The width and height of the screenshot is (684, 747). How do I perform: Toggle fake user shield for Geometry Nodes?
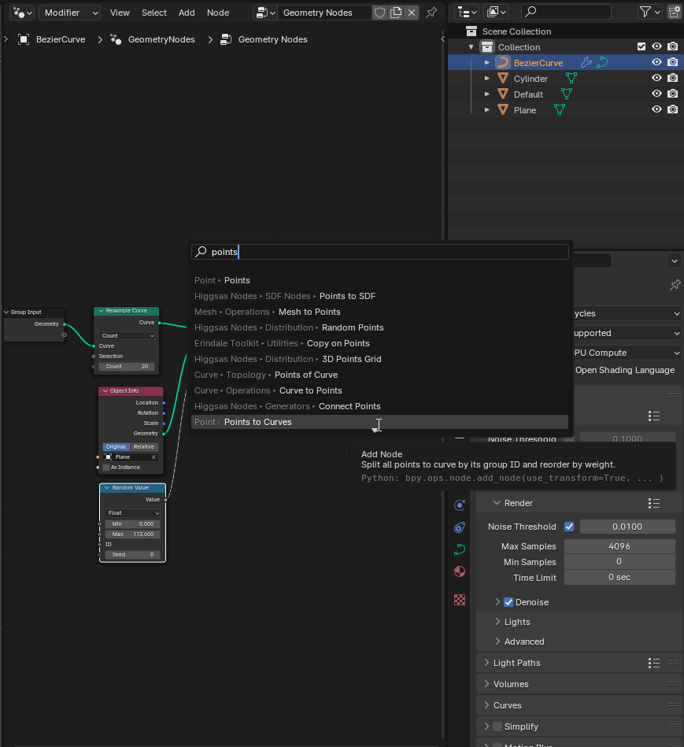[379, 13]
